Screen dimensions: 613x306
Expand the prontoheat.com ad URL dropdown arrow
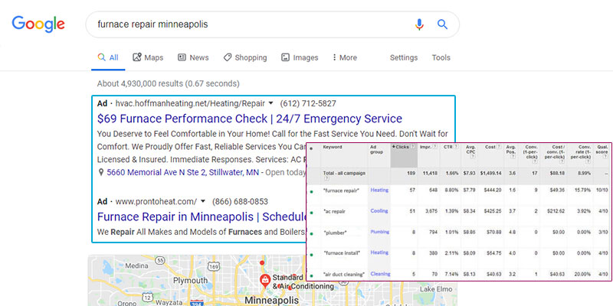click(202, 202)
